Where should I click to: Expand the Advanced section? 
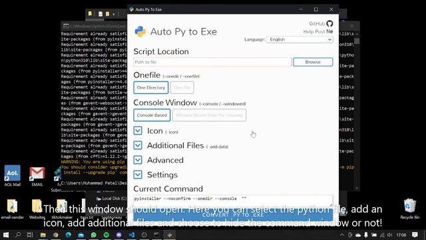tap(138, 160)
